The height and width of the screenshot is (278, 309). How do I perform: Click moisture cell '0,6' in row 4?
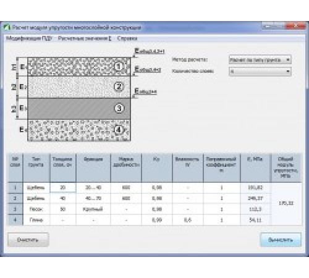[188, 220]
